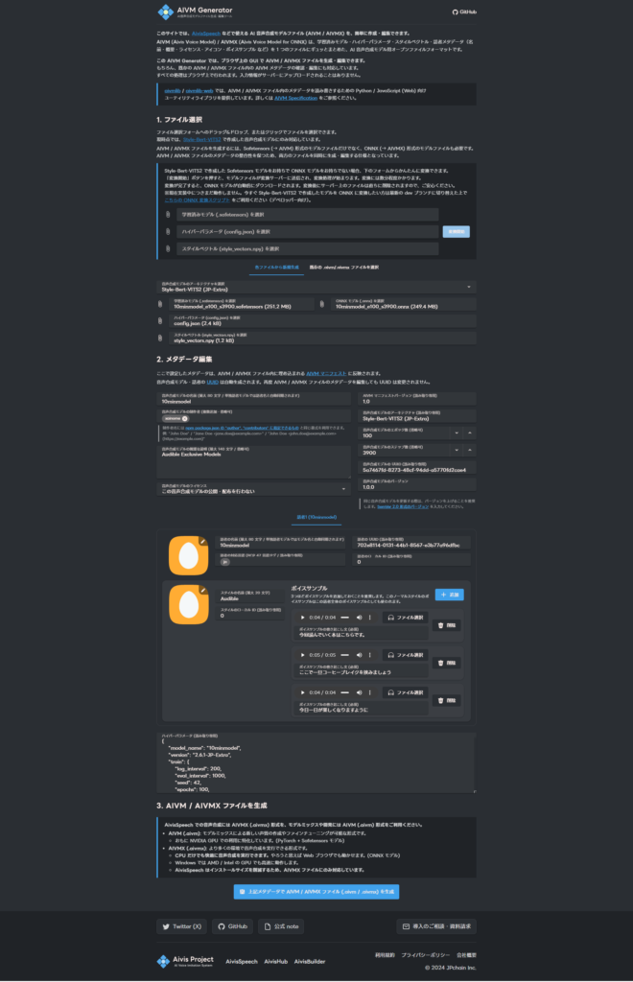Open more options for third sample player
This screenshot has height=982, width=633.
pyautogui.click(x=370, y=692)
